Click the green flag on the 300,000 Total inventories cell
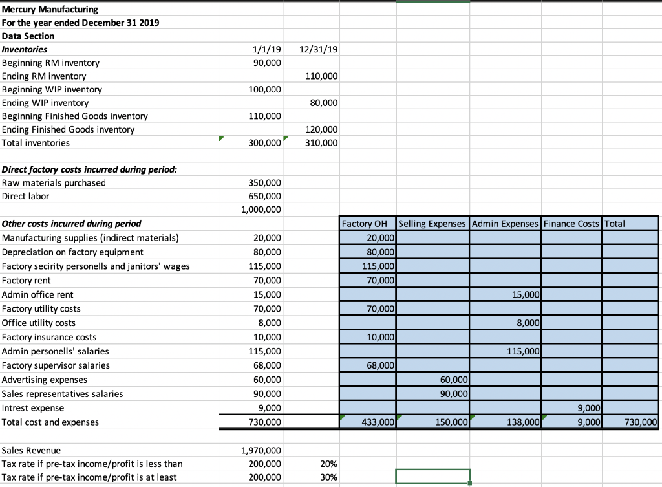Image resolution: width=662 pixels, height=487 pixels. [x=221, y=138]
